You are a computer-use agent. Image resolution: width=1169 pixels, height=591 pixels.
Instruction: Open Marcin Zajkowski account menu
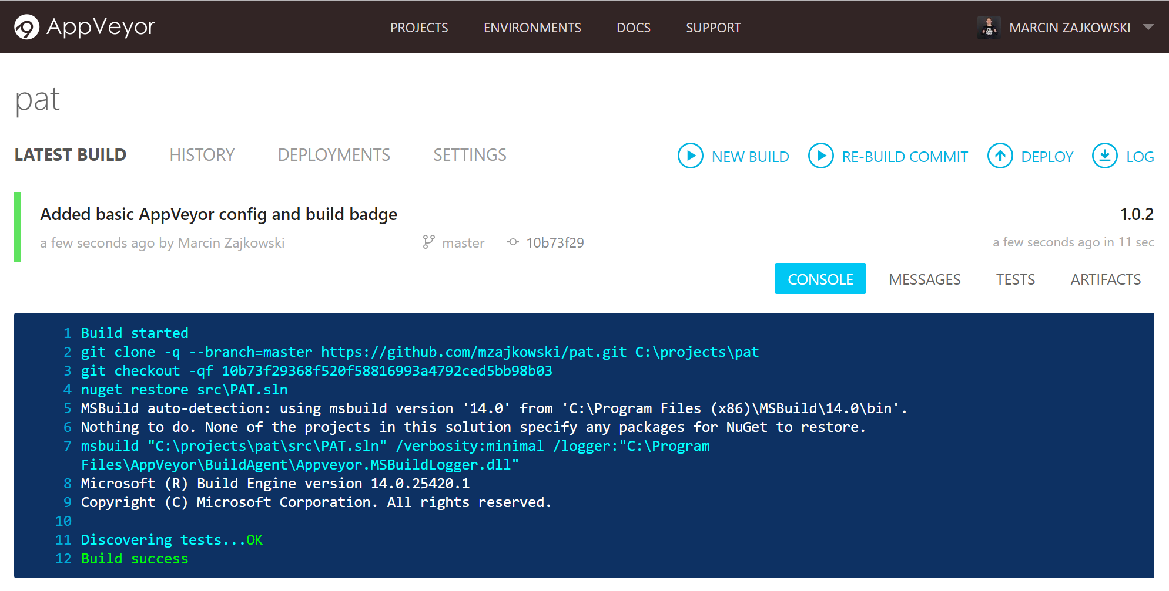coord(1070,28)
